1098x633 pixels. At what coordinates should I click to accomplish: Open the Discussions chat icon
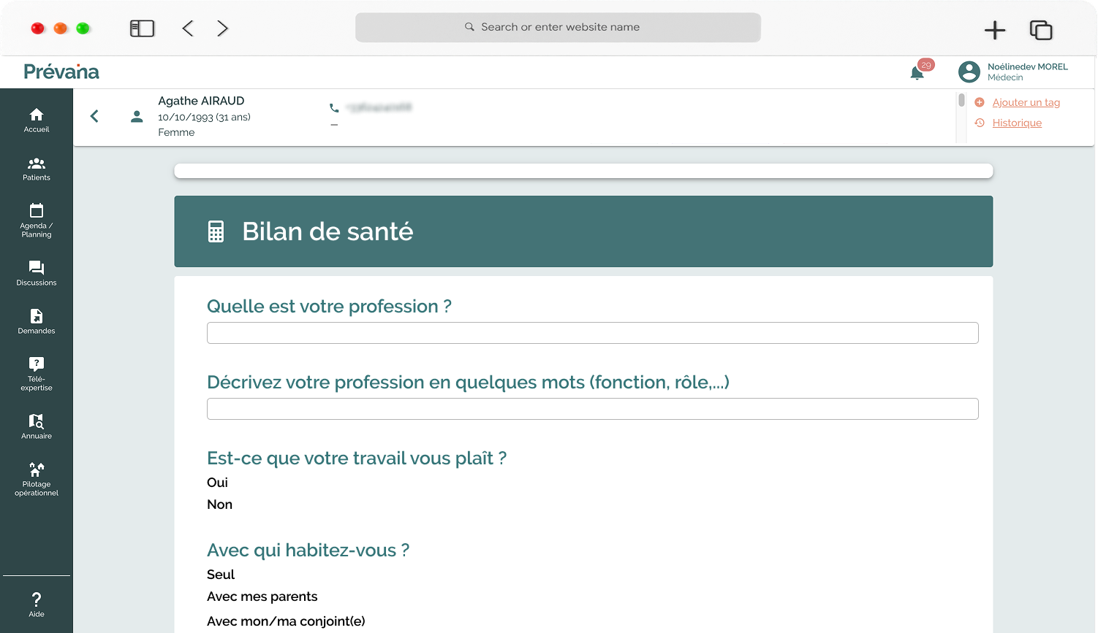click(37, 268)
